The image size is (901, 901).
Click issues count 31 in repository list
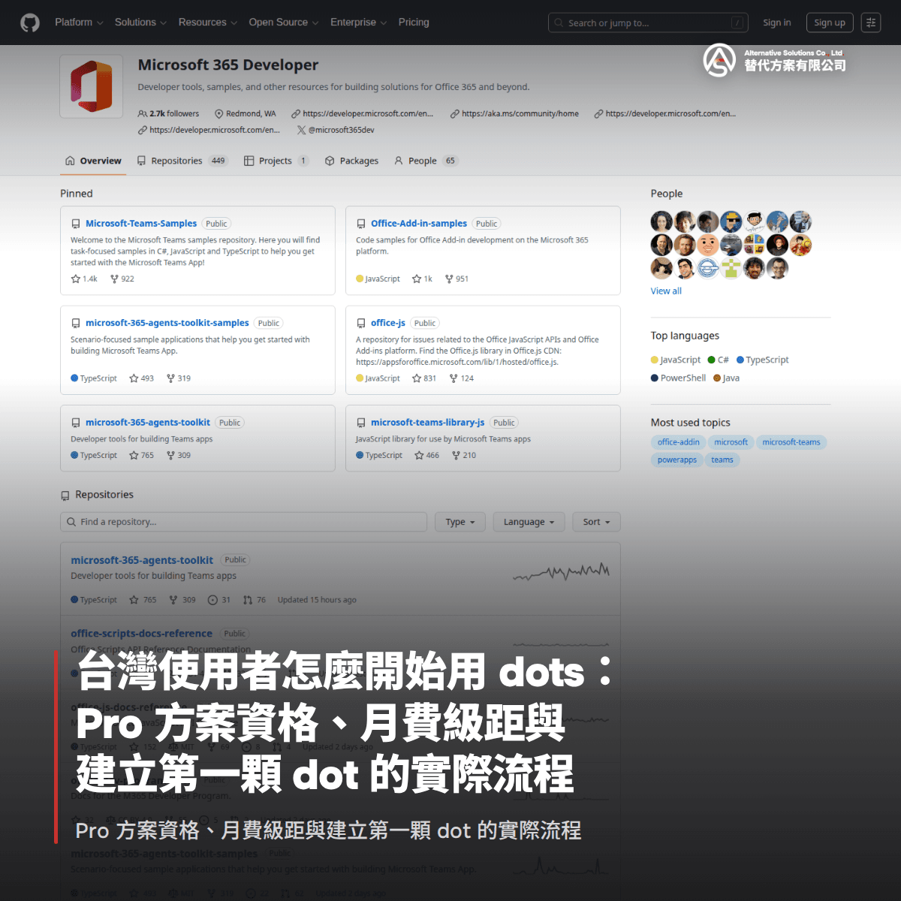click(219, 600)
